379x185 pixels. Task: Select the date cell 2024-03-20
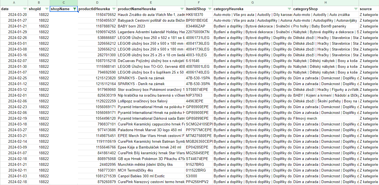14,15
